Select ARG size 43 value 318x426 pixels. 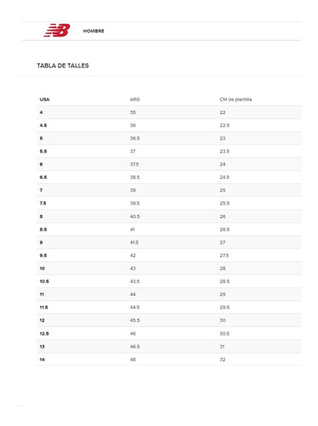pos(133,268)
